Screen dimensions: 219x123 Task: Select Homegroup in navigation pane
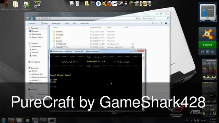36,62
